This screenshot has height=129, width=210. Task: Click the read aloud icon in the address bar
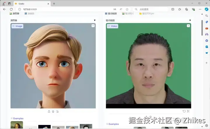click(121, 9)
